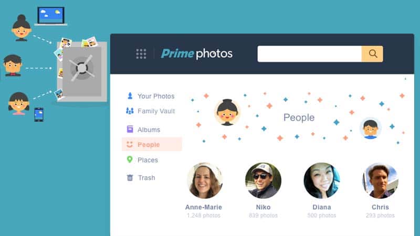Viewport: 420px width, 236px height.
Task: Click the safe vault dial illustration
Action: click(82, 69)
